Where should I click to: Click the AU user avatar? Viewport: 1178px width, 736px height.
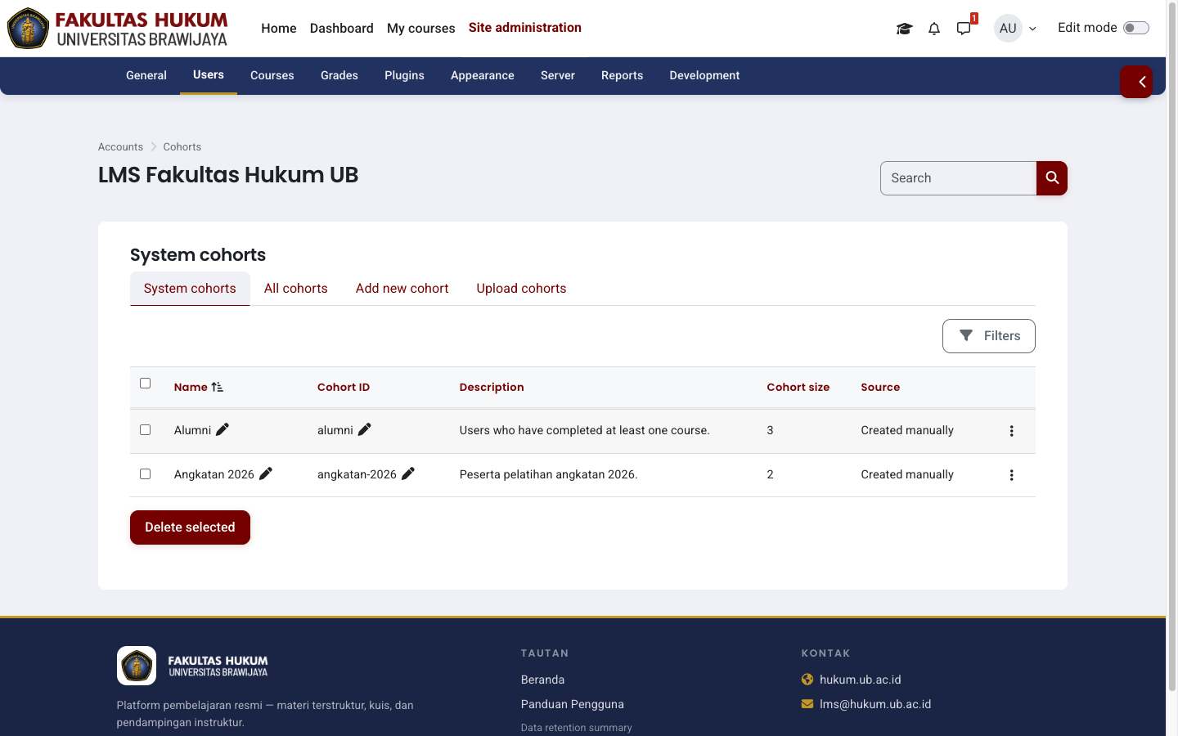tap(1008, 28)
